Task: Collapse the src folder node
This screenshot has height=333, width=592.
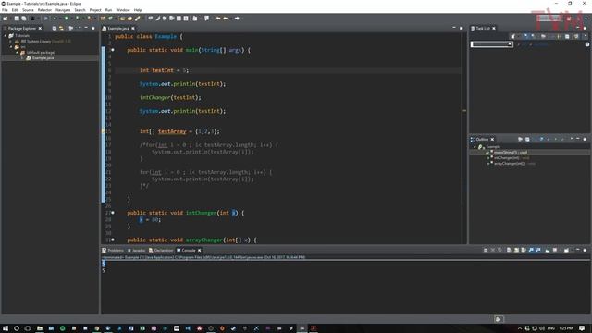Action: [x=11, y=47]
